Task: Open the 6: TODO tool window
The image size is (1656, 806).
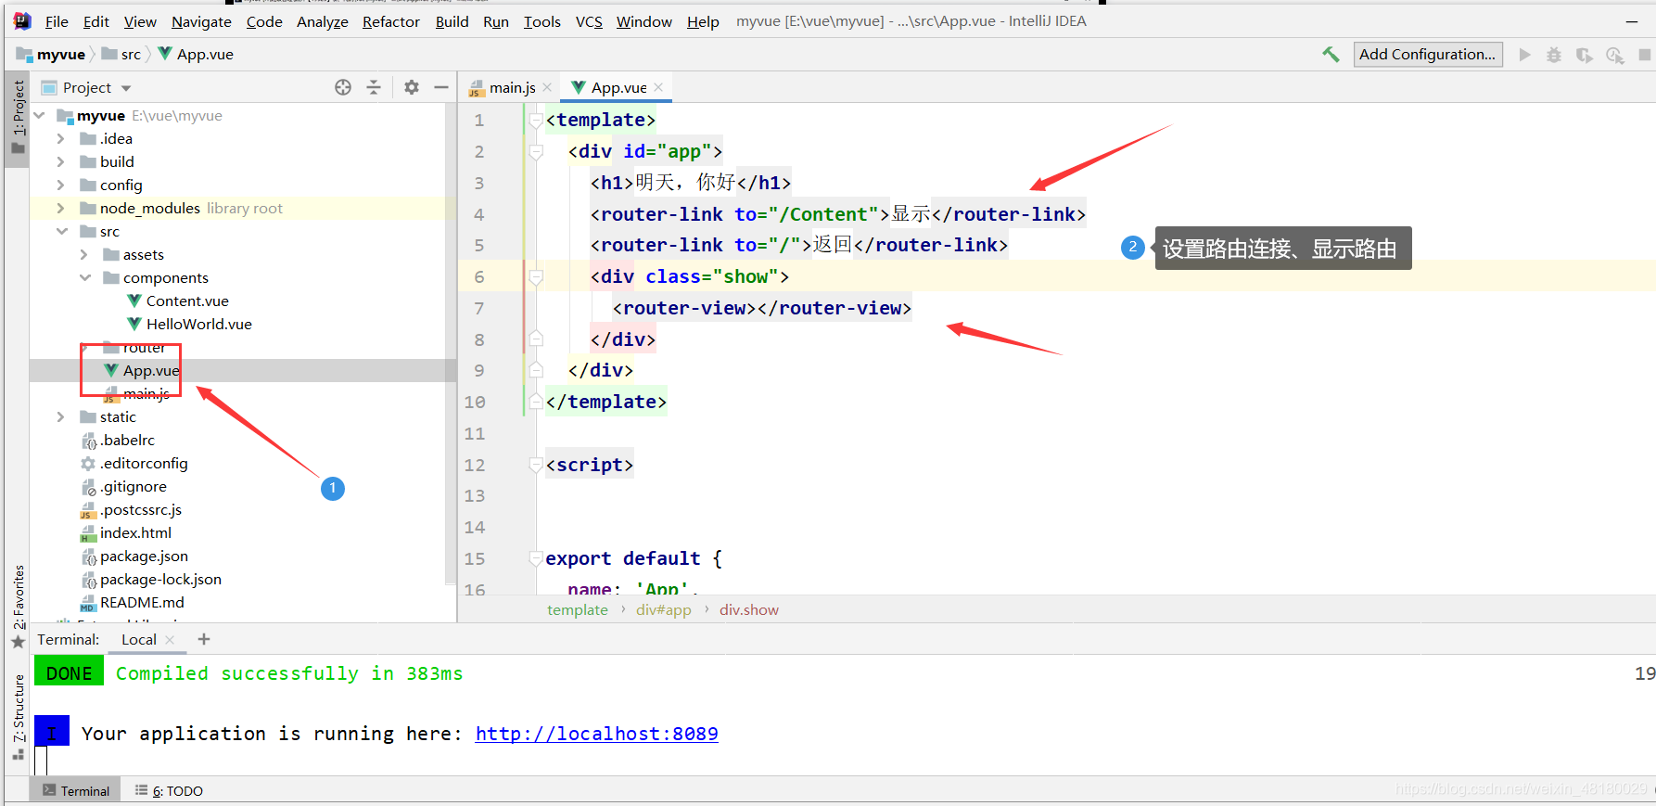Action: click(x=169, y=791)
